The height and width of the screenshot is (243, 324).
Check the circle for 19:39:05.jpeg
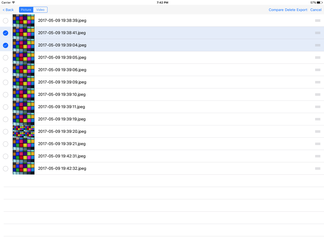pyautogui.click(x=6, y=58)
